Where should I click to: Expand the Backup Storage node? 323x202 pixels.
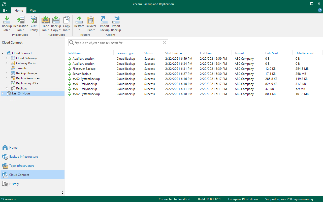pyautogui.click(x=7, y=73)
